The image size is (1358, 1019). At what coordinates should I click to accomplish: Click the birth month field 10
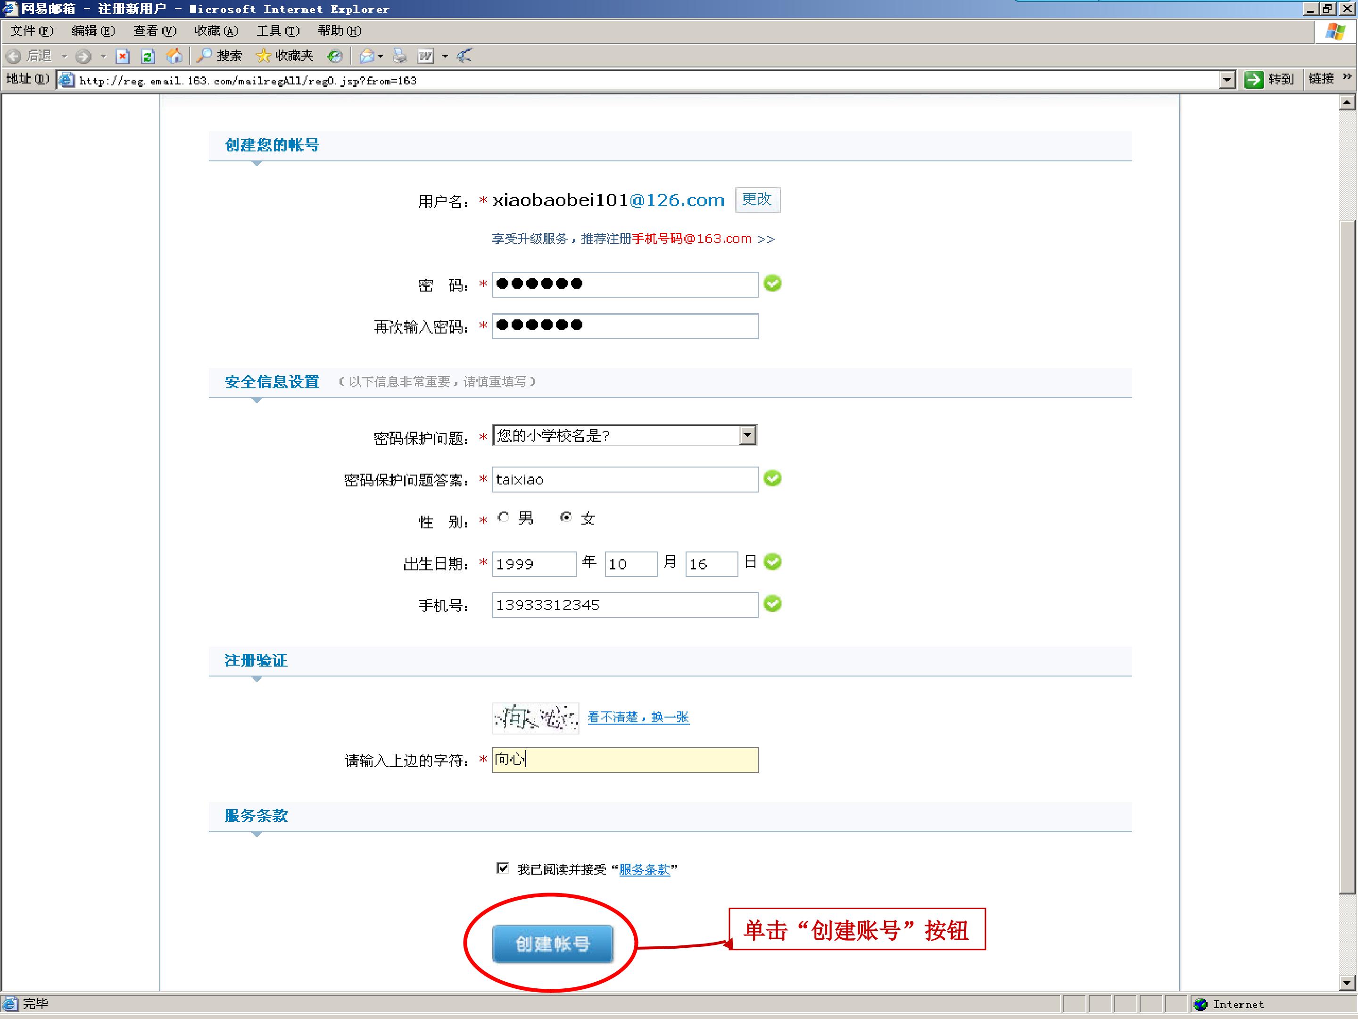pyautogui.click(x=631, y=564)
